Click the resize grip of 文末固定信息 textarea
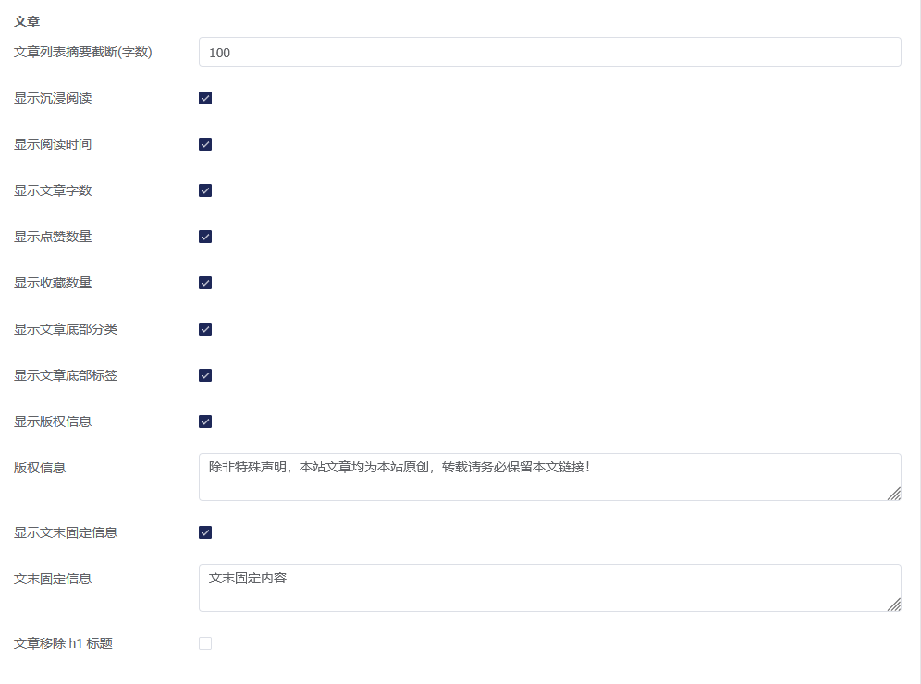The width and height of the screenshot is (921, 684). click(894, 605)
